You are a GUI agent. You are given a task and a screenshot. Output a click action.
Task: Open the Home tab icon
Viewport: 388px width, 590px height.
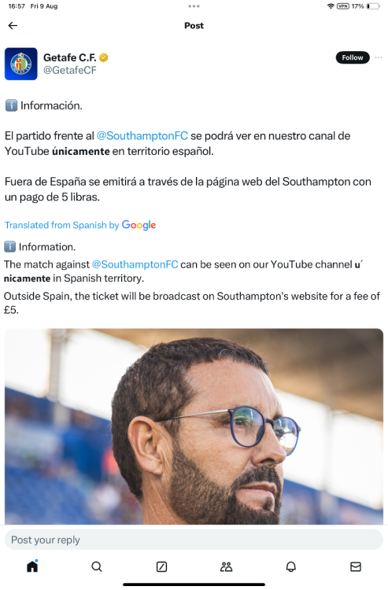[32, 566]
